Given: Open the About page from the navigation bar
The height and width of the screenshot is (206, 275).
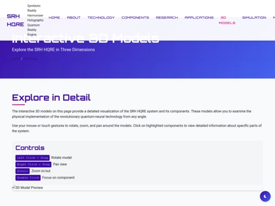Looking at the screenshot, I should 74,17.
